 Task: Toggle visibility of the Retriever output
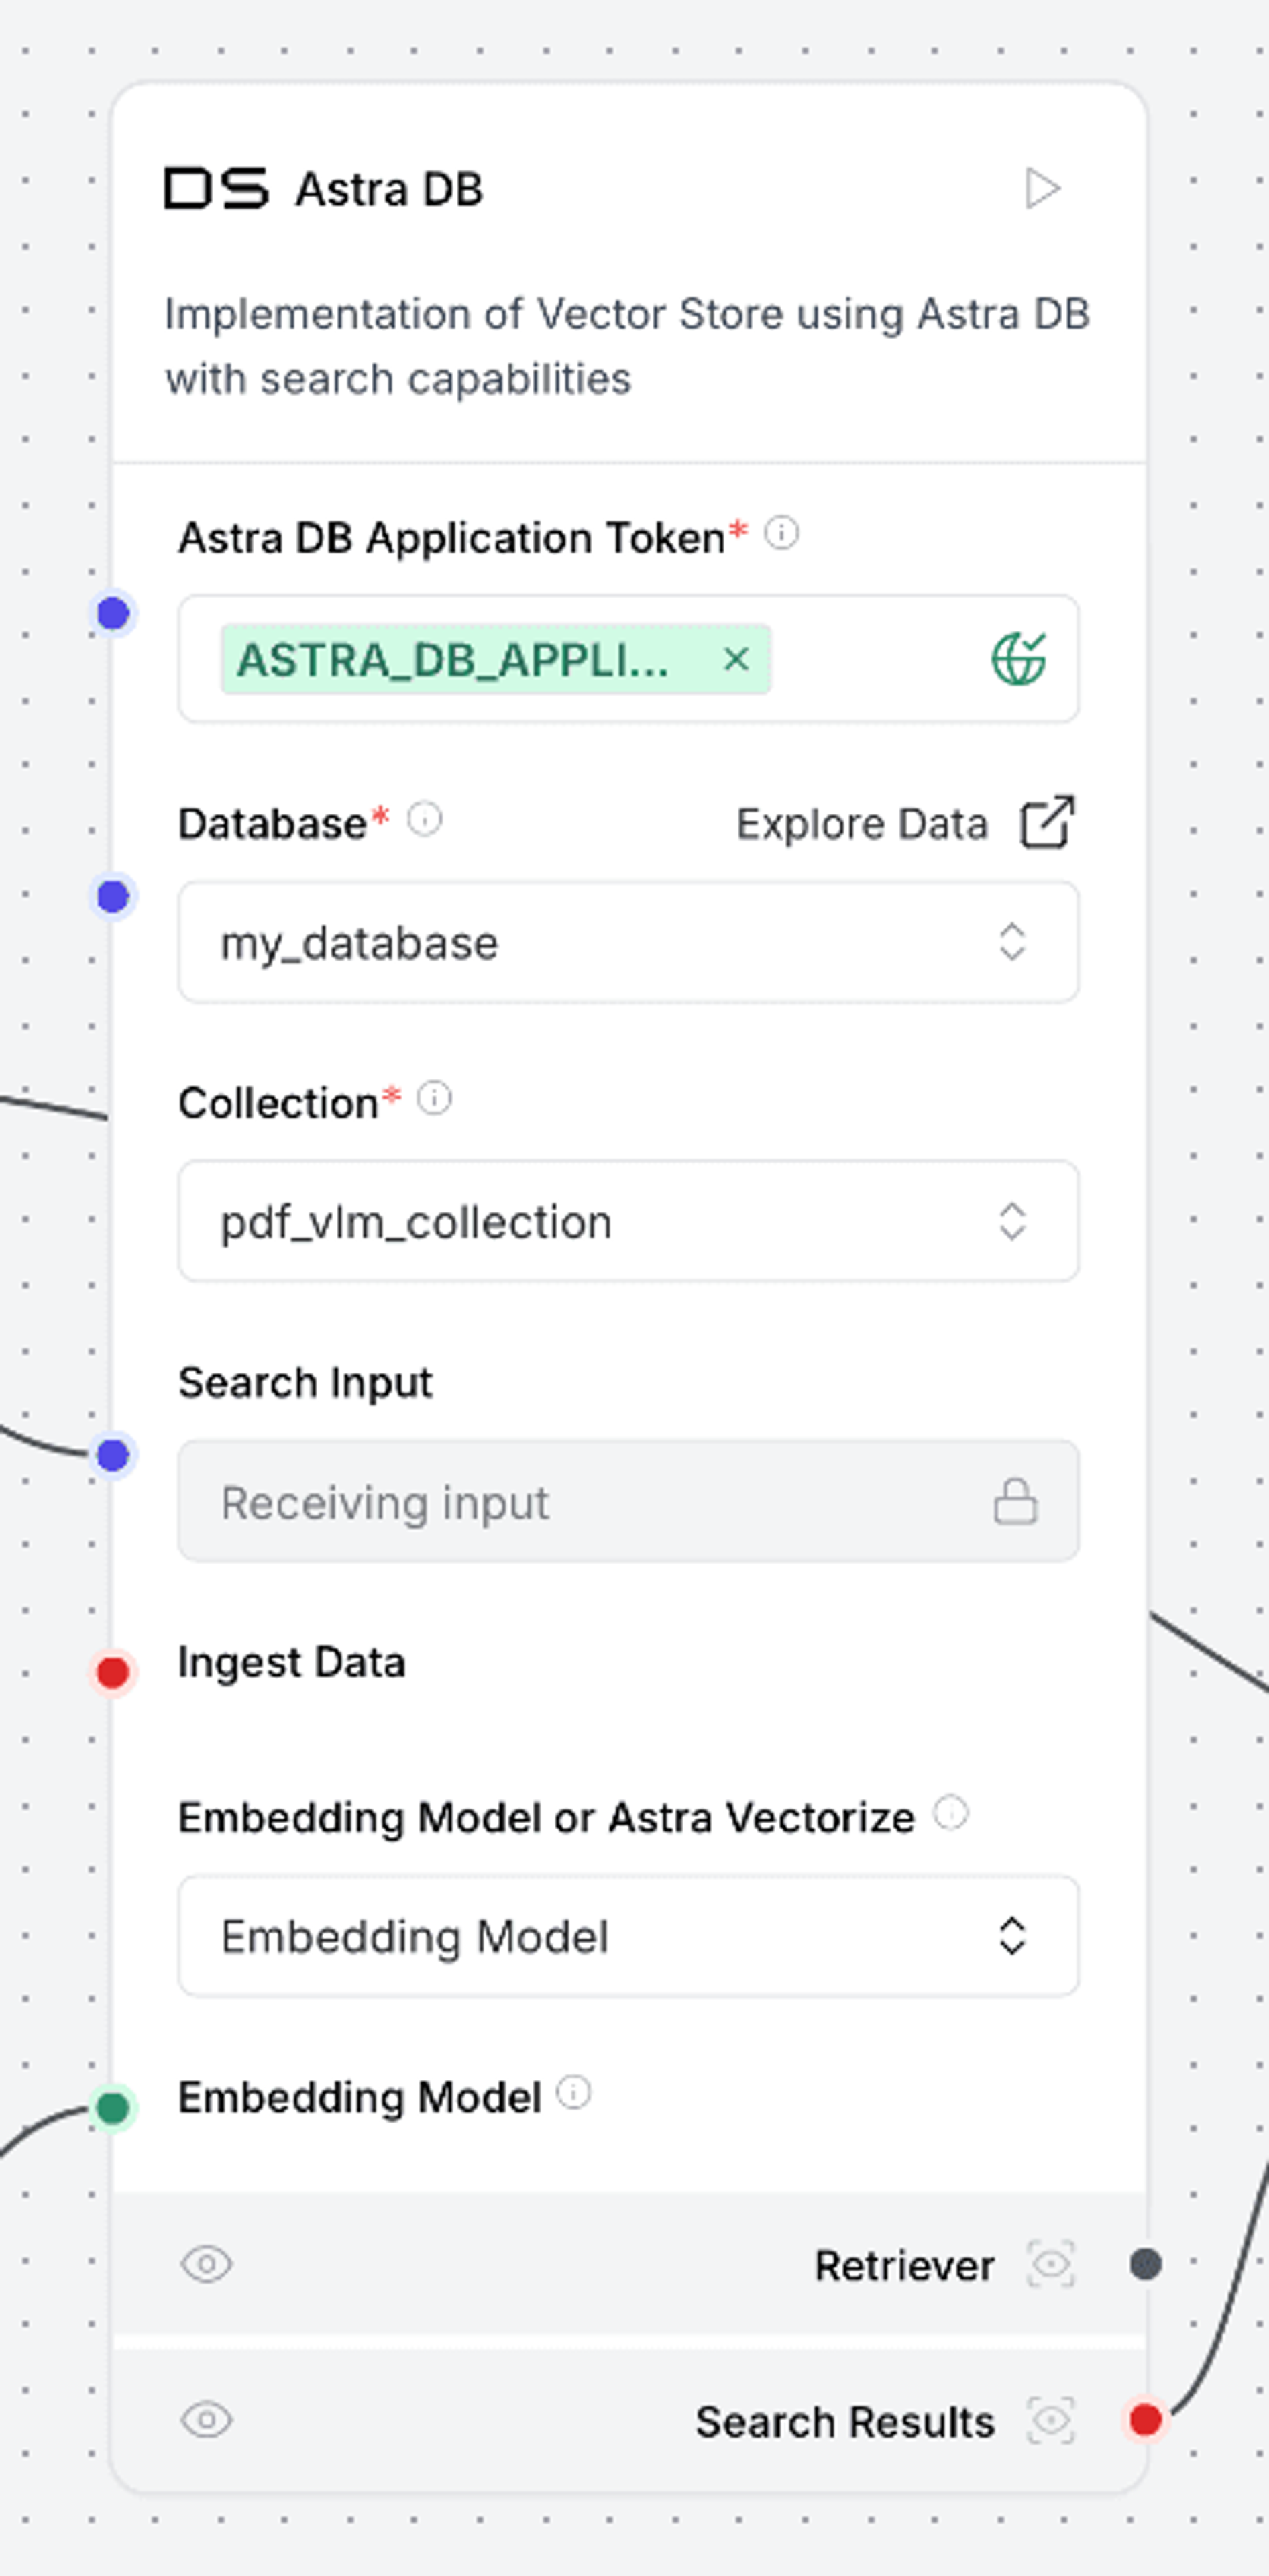tap(207, 2264)
